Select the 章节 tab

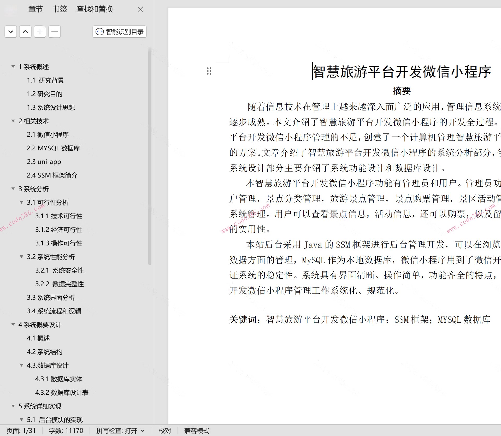coord(36,9)
